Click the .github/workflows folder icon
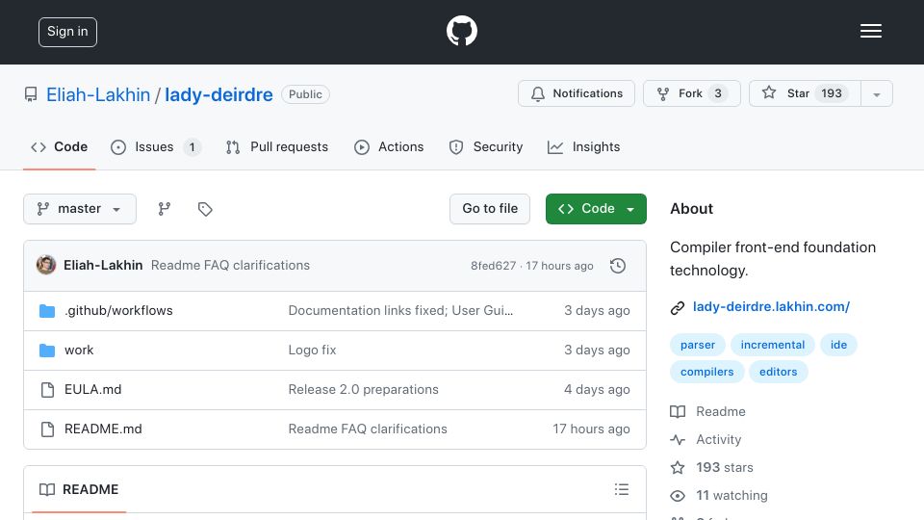This screenshot has width=924, height=520. click(x=47, y=311)
